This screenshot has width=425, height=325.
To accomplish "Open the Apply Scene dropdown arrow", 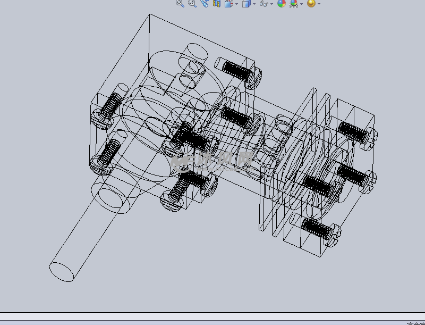I will click(x=300, y=4).
